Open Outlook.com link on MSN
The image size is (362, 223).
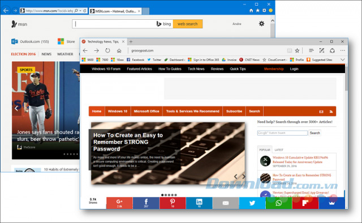coord(30,41)
